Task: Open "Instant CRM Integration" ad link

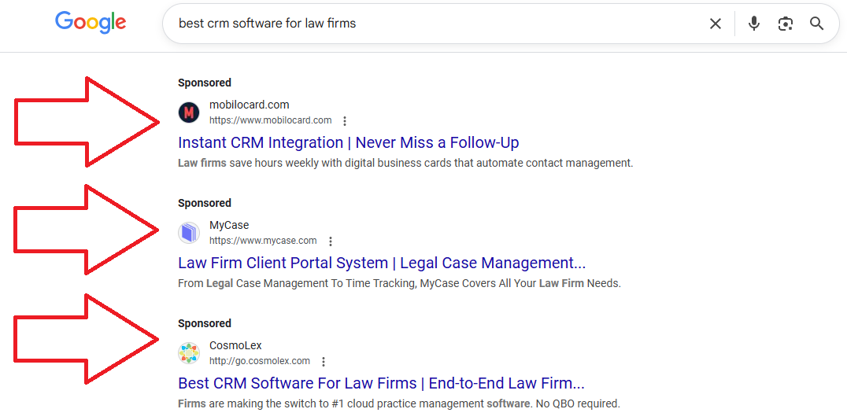Action: pos(348,142)
